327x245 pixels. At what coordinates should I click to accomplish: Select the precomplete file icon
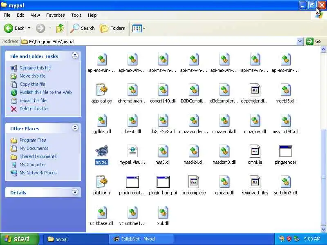(193, 182)
